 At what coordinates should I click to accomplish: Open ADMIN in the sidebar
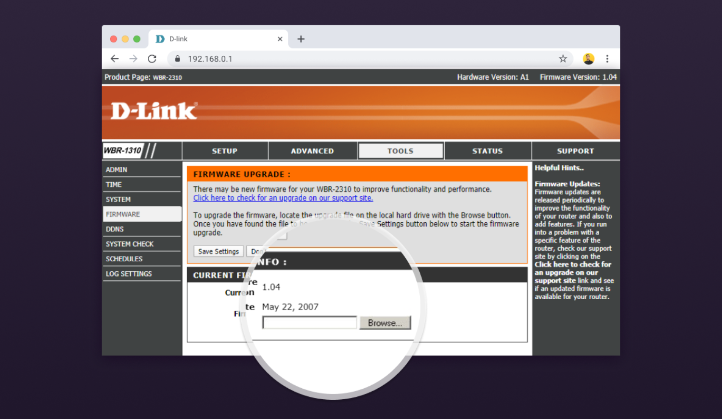pos(142,170)
